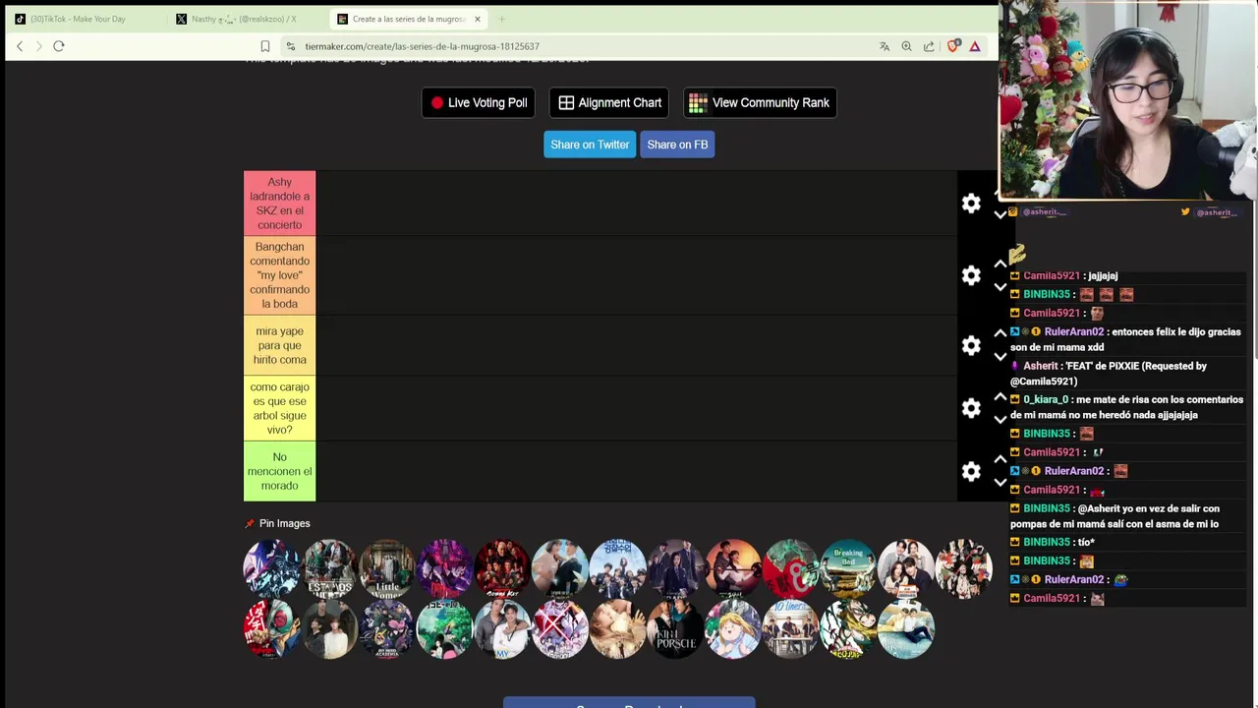This screenshot has height=708, width=1258.
Task: Bookmark this page
Action: [265, 46]
